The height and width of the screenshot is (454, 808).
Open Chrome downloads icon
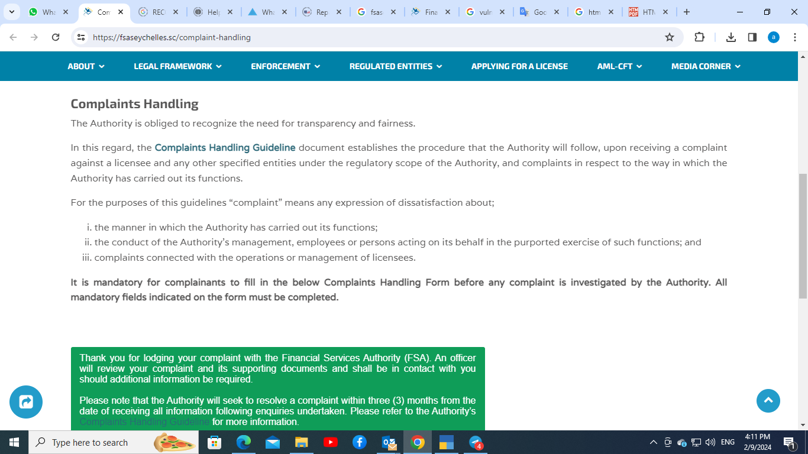coord(731,37)
